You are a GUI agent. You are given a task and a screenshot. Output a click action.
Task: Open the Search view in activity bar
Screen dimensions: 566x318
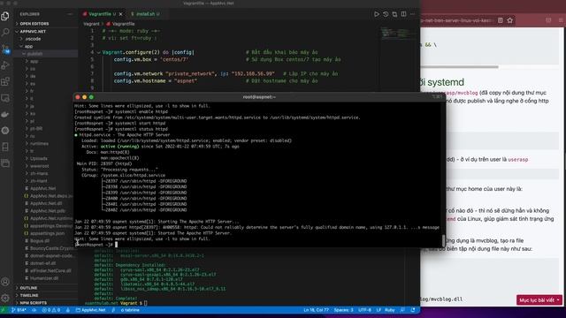coord(5,32)
